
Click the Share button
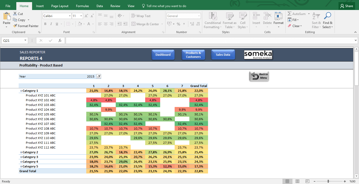(x=347, y=6)
